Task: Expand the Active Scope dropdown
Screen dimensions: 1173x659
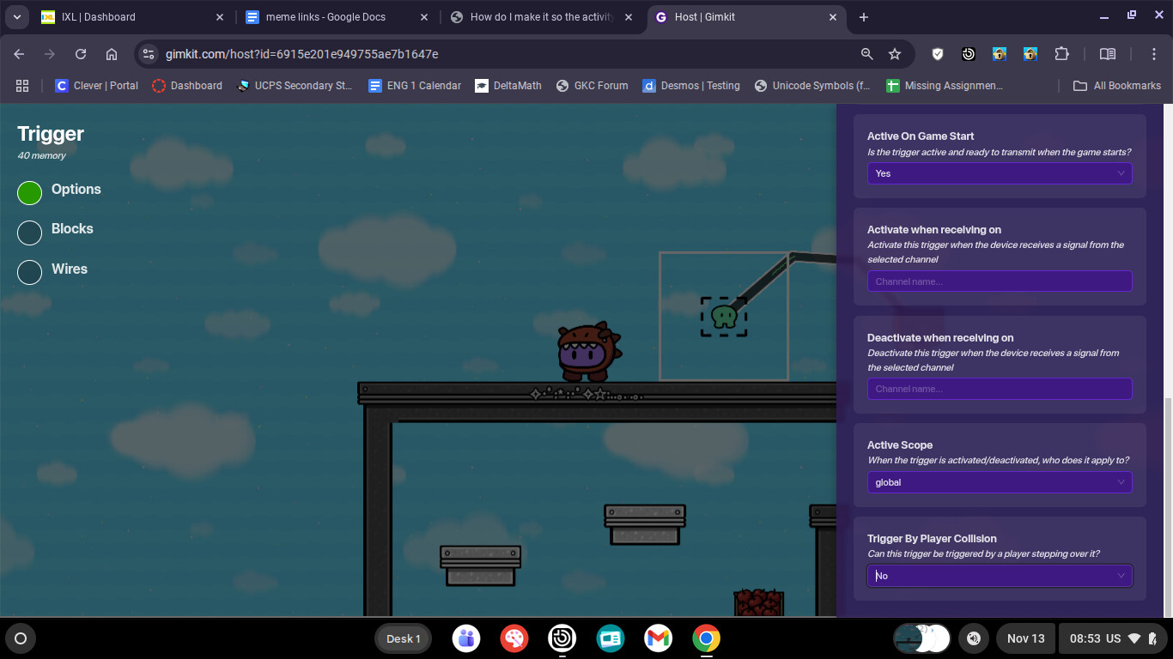Action: [x=999, y=482]
